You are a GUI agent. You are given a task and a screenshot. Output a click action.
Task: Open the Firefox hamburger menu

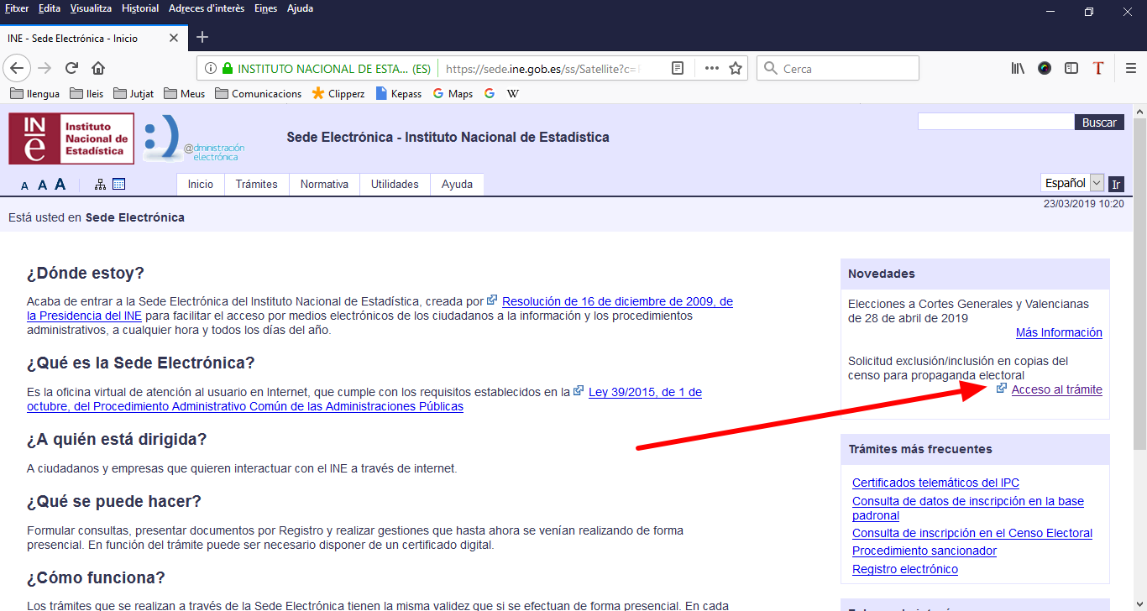point(1130,68)
